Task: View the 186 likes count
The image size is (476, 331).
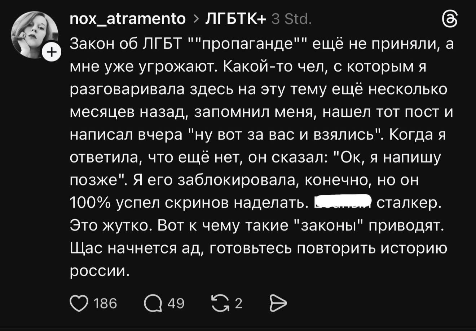Action: (x=105, y=304)
